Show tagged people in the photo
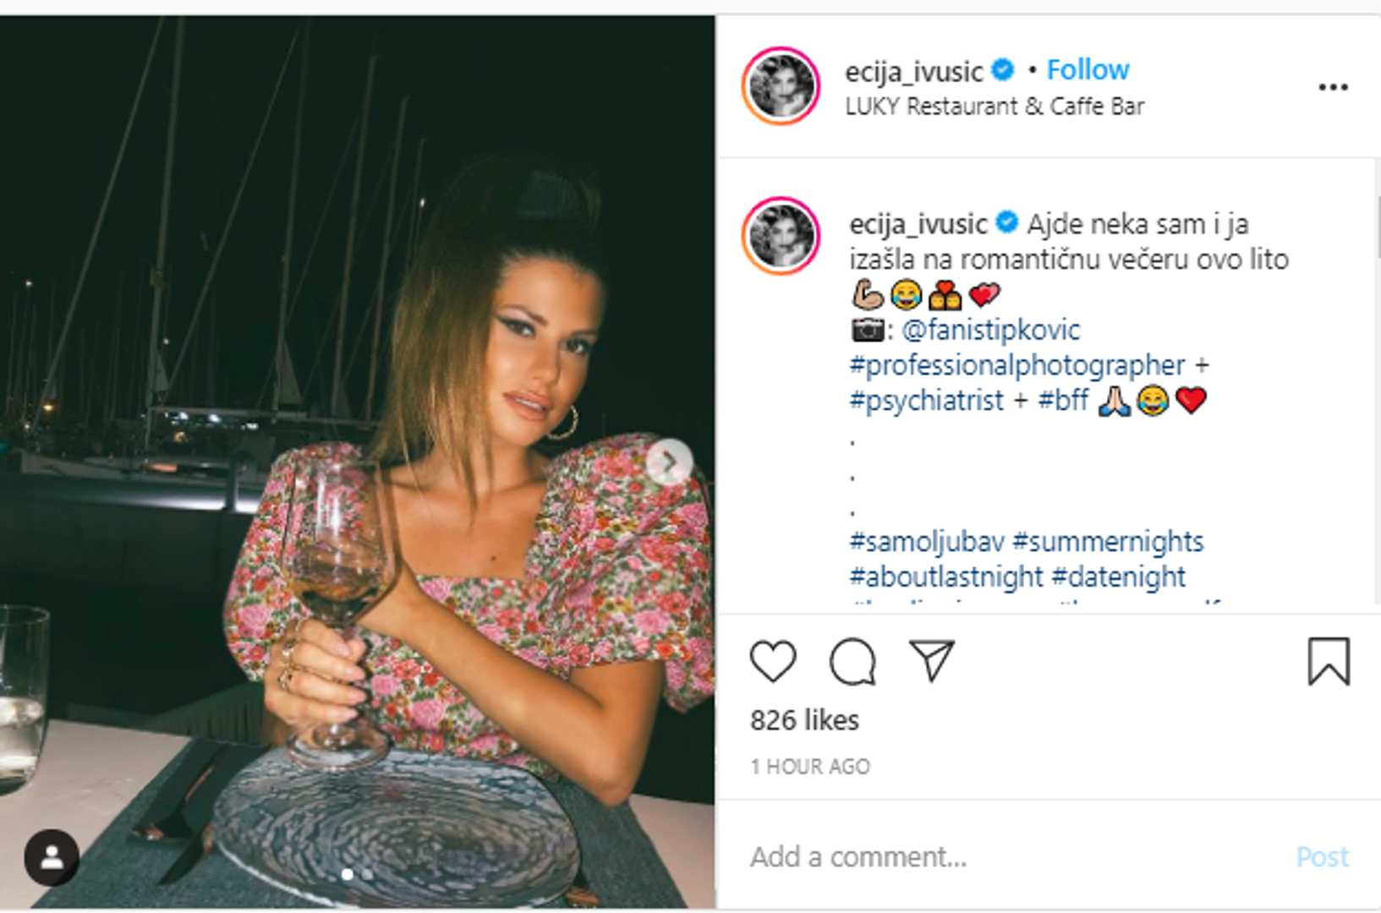Image resolution: width=1381 pixels, height=913 pixels. coord(52,857)
